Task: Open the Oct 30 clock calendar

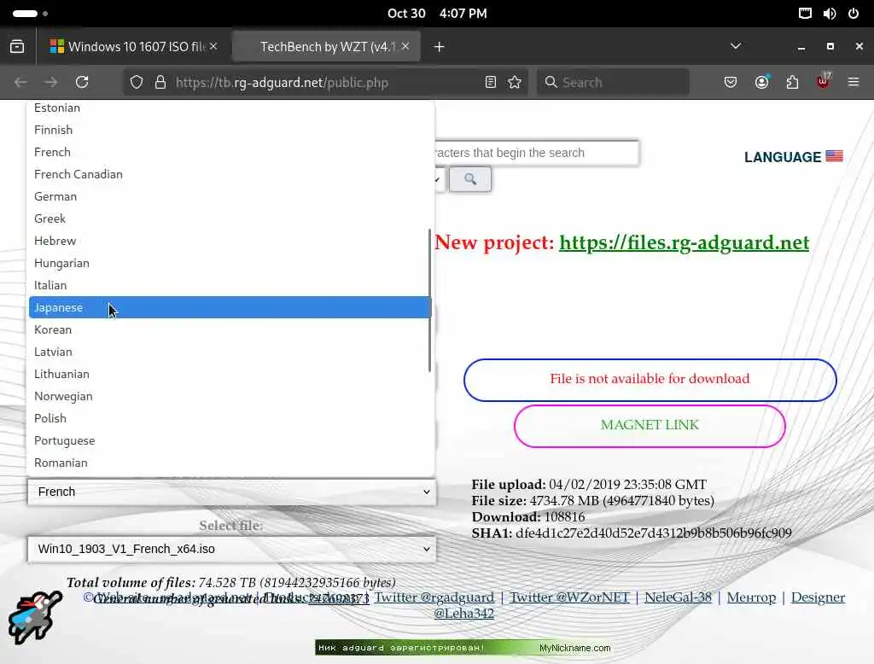Action: 437,14
